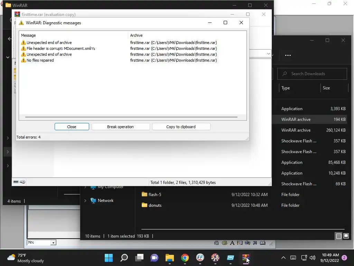The width and height of the screenshot is (354, 266).
Task: Click the warning icon in the Diagnostic messages title
Action: click(x=21, y=23)
